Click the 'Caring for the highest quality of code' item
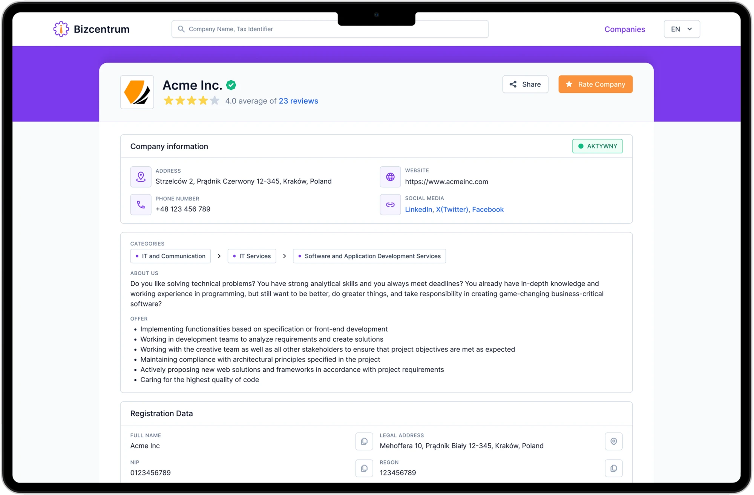The width and height of the screenshot is (754, 495). click(x=199, y=380)
